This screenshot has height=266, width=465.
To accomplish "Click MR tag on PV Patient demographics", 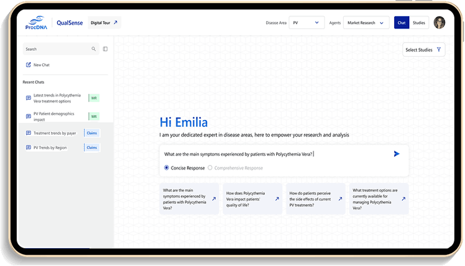I will [x=94, y=116].
